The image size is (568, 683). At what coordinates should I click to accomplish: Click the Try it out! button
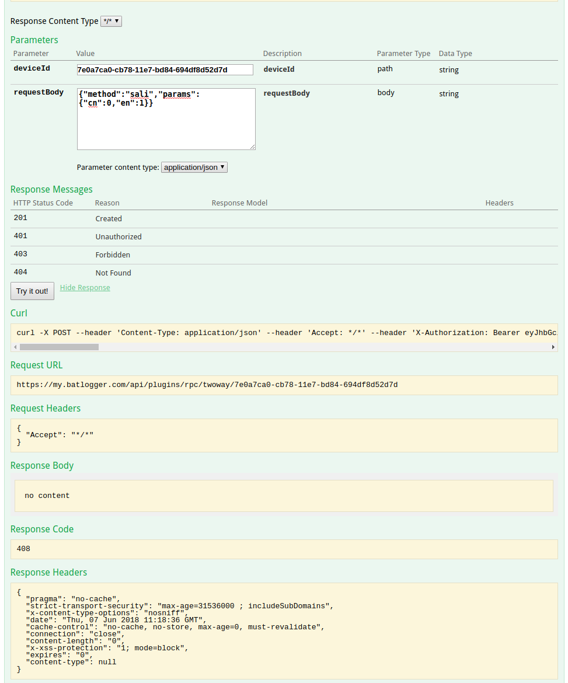[32, 291]
